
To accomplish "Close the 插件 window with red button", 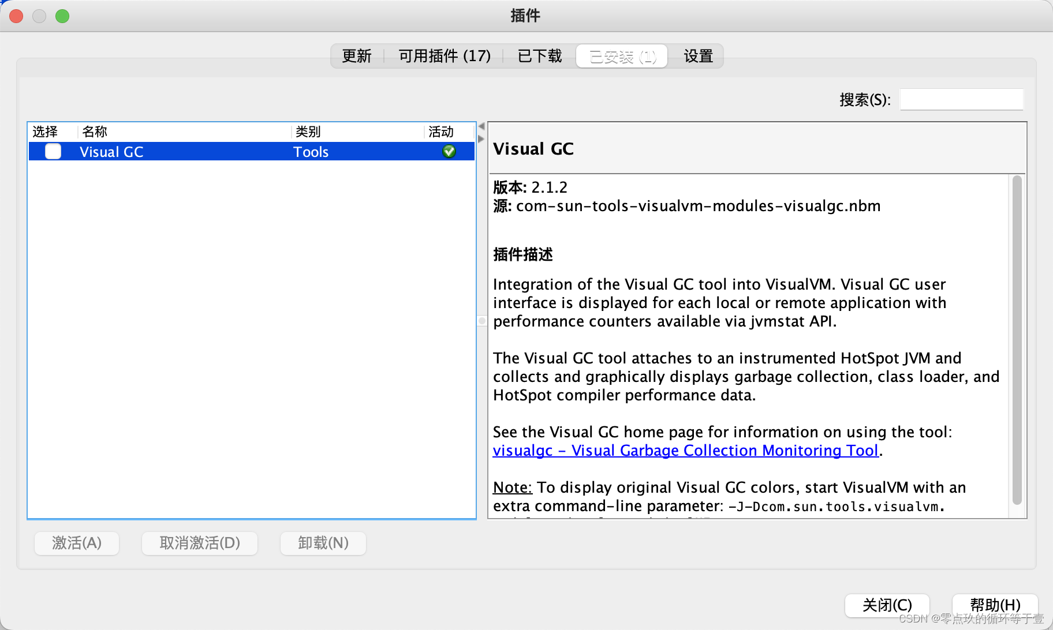I will click(x=16, y=16).
